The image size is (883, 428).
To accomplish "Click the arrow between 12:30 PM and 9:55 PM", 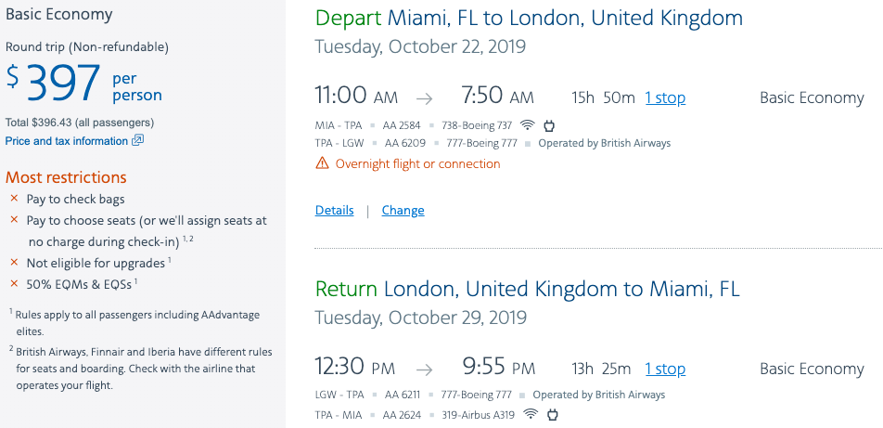I will 424,370.
